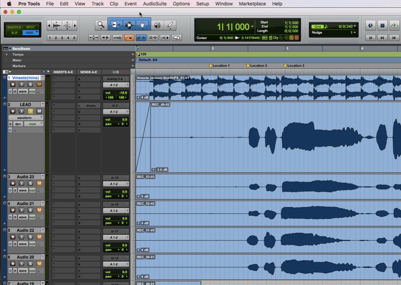Toggle Link Timeline and Edit Selection
This screenshot has width=401, height=285.
(141, 38)
